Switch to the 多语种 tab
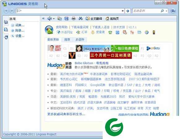The image size is (180, 139). tap(80, 40)
